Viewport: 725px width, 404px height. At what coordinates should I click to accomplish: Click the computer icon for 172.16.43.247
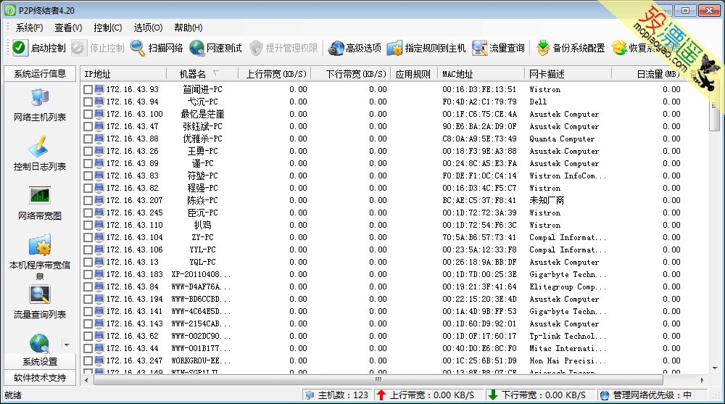click(x=99, y=360)
